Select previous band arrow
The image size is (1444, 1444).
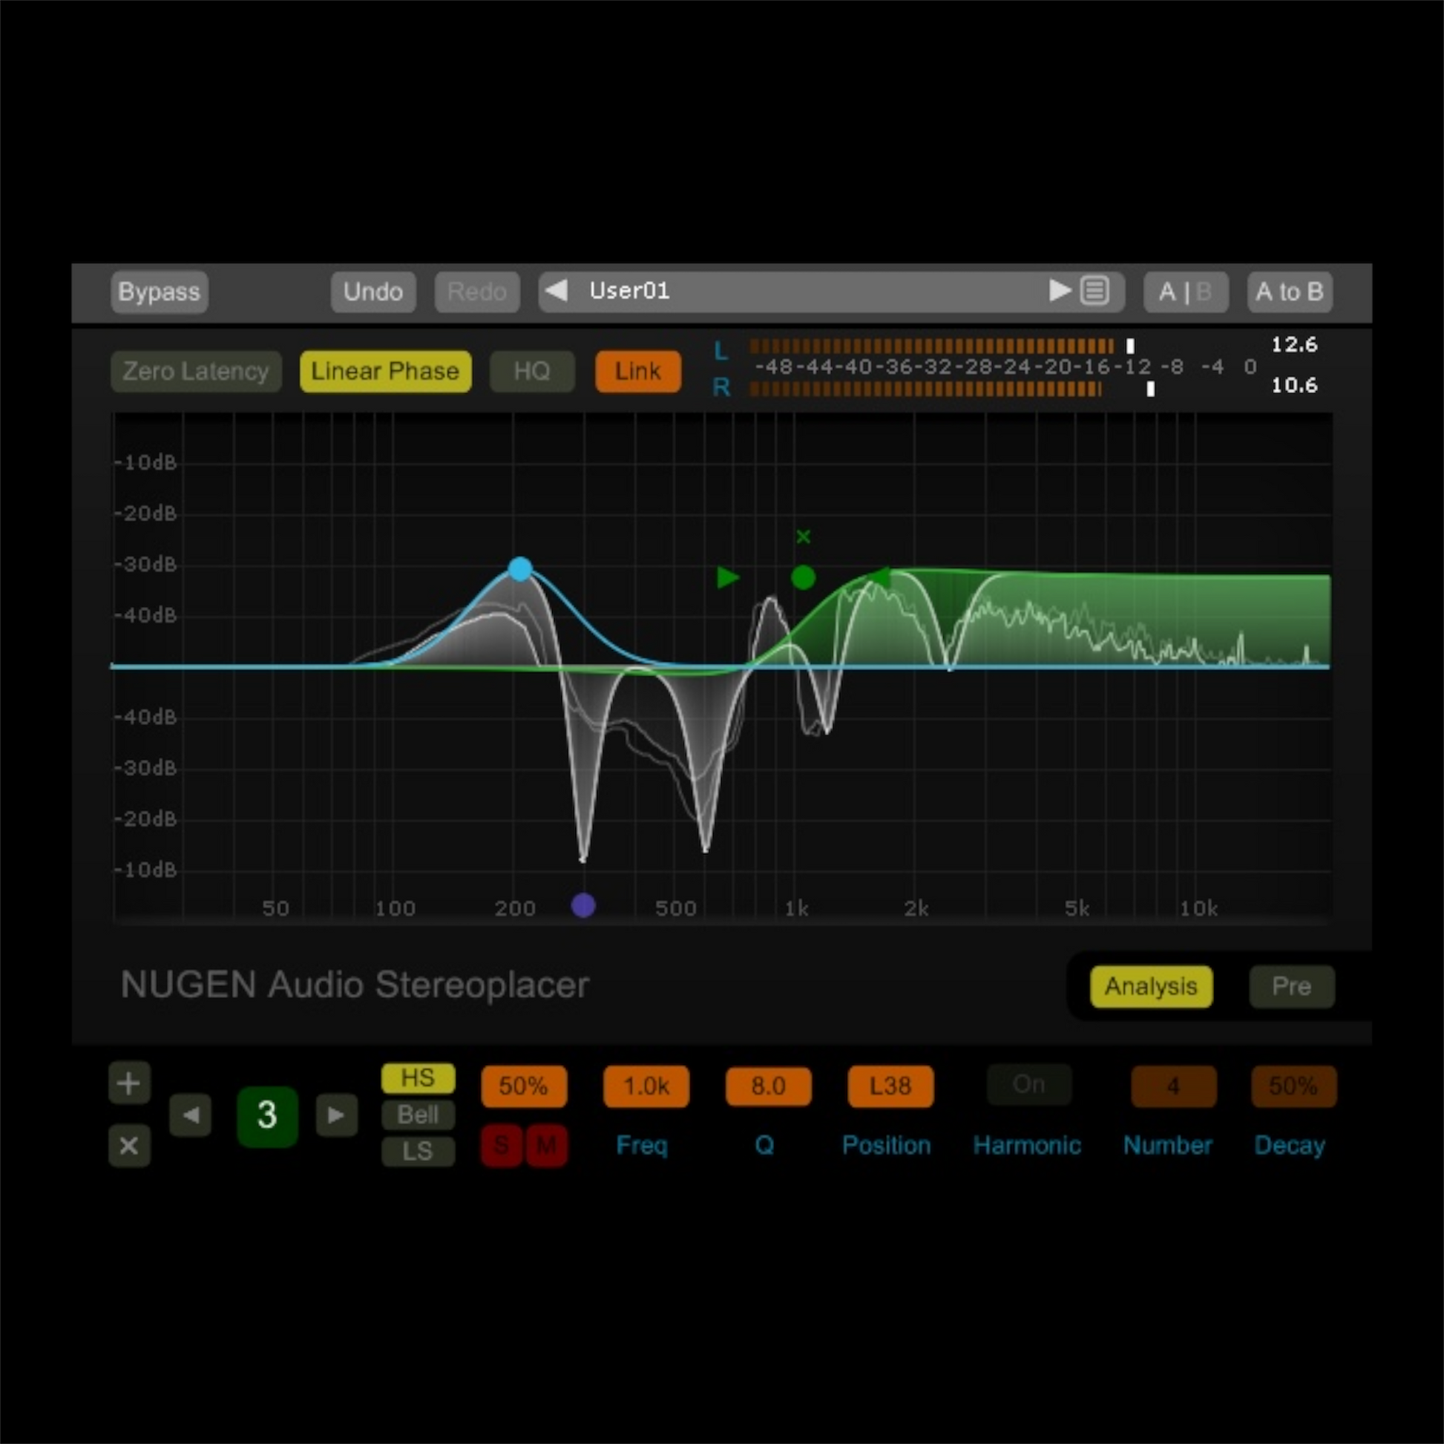[x=191, y=1115]
